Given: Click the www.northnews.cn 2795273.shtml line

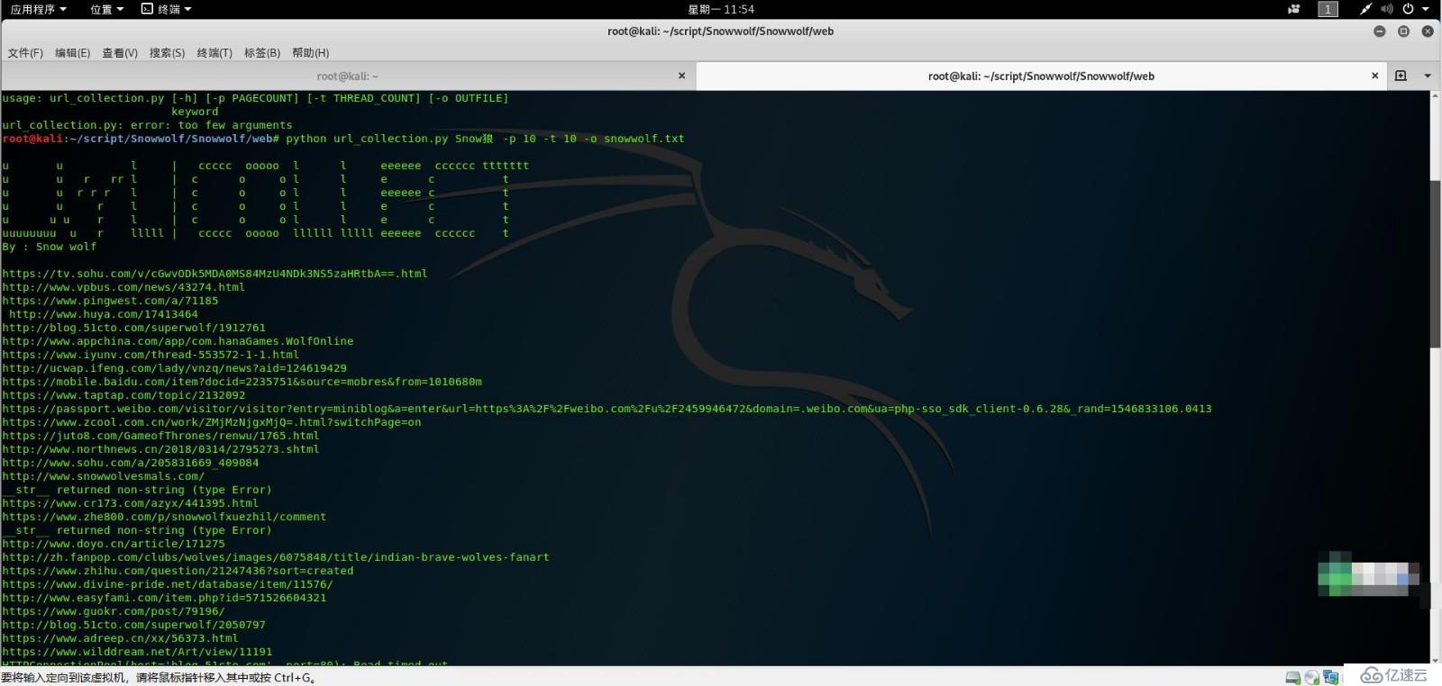Looking at the screenshot, I should pos(160,449).
